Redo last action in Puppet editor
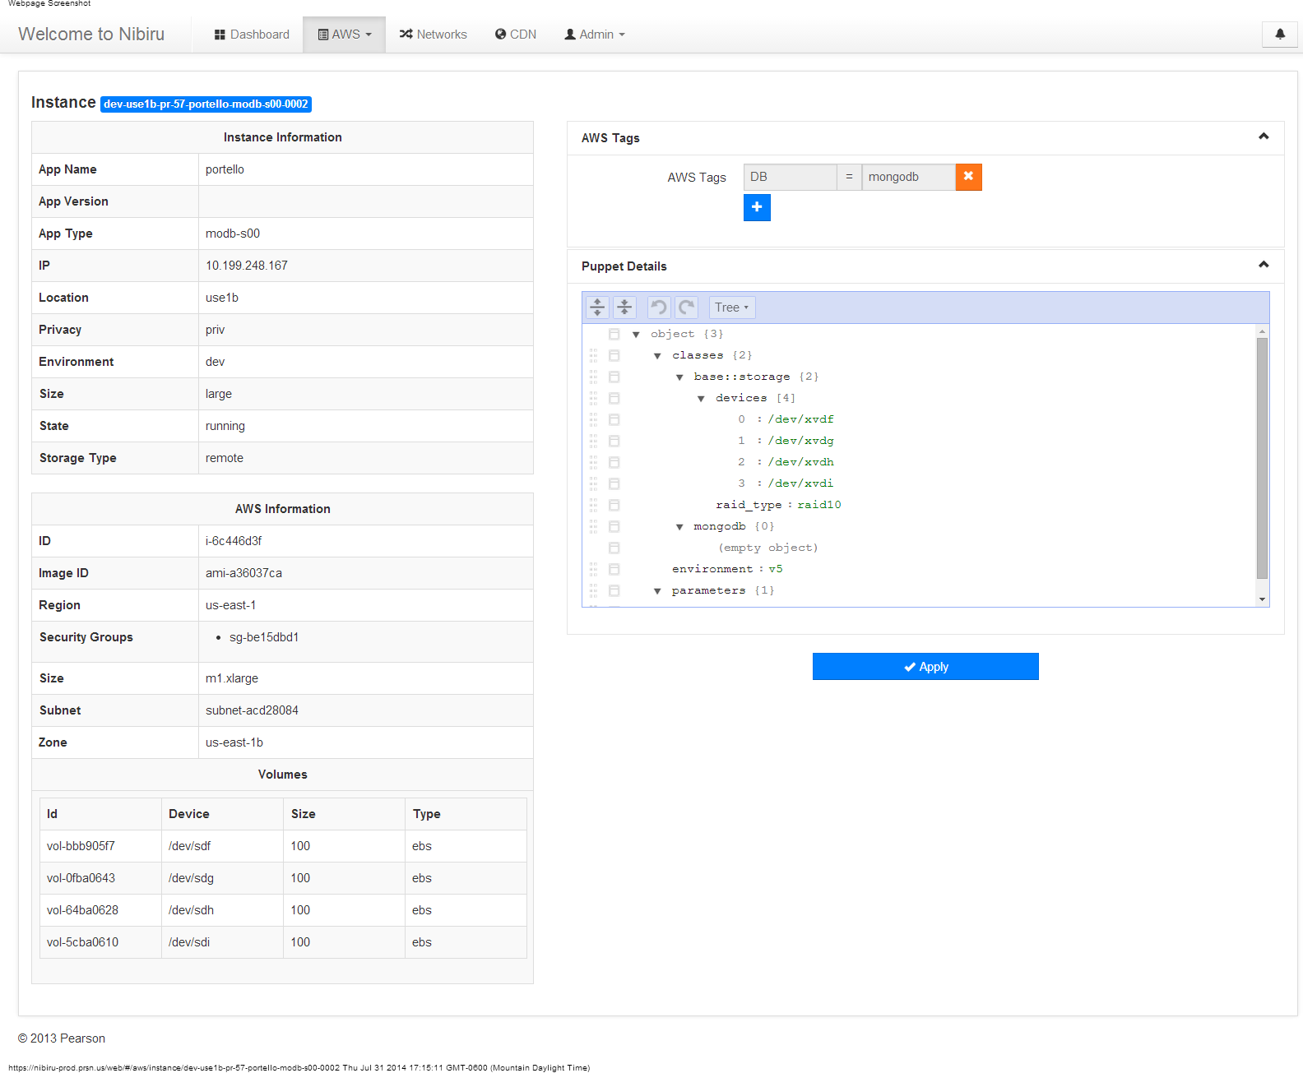Image resolution: width=1303 pixels, height=1073 pixels. (686, 308)
